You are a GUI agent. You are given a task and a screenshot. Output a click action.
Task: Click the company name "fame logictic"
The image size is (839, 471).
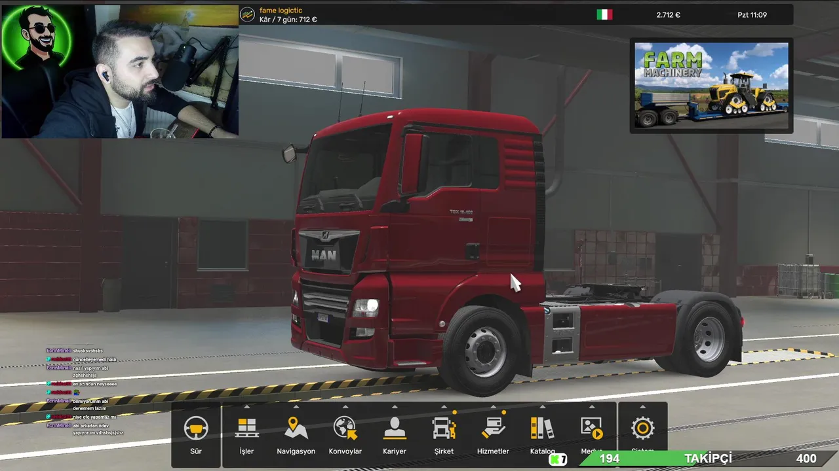click(x=281, y=10)
